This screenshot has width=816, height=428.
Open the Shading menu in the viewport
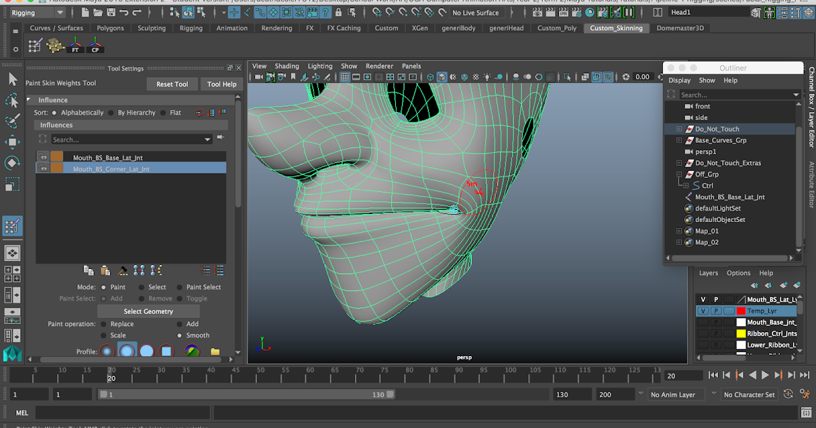pos(286,65)
